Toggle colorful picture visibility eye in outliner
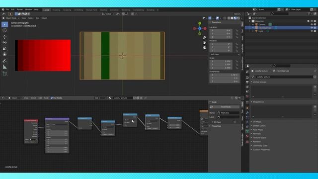Screen dimensions: 318x179 [312, 28]
